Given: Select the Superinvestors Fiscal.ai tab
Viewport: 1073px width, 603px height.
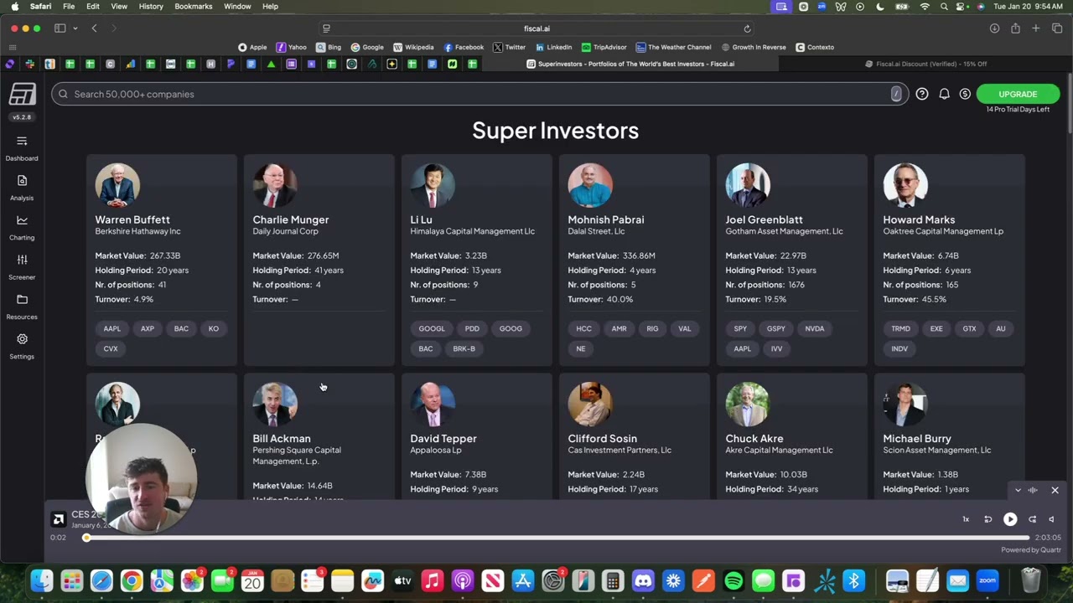Looking at the screenshot, I should 630,64.
